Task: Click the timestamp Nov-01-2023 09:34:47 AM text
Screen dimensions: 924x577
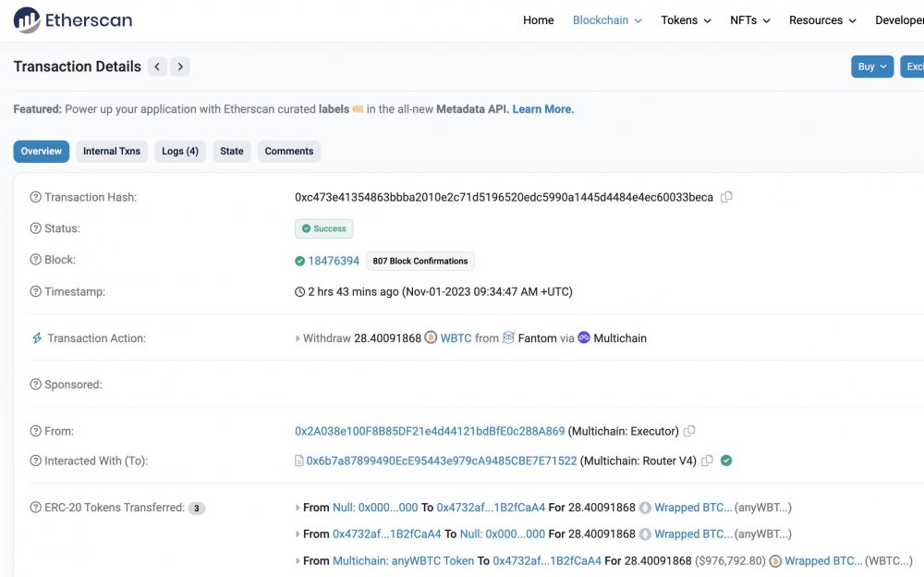Action: click(x=487, y=291)
